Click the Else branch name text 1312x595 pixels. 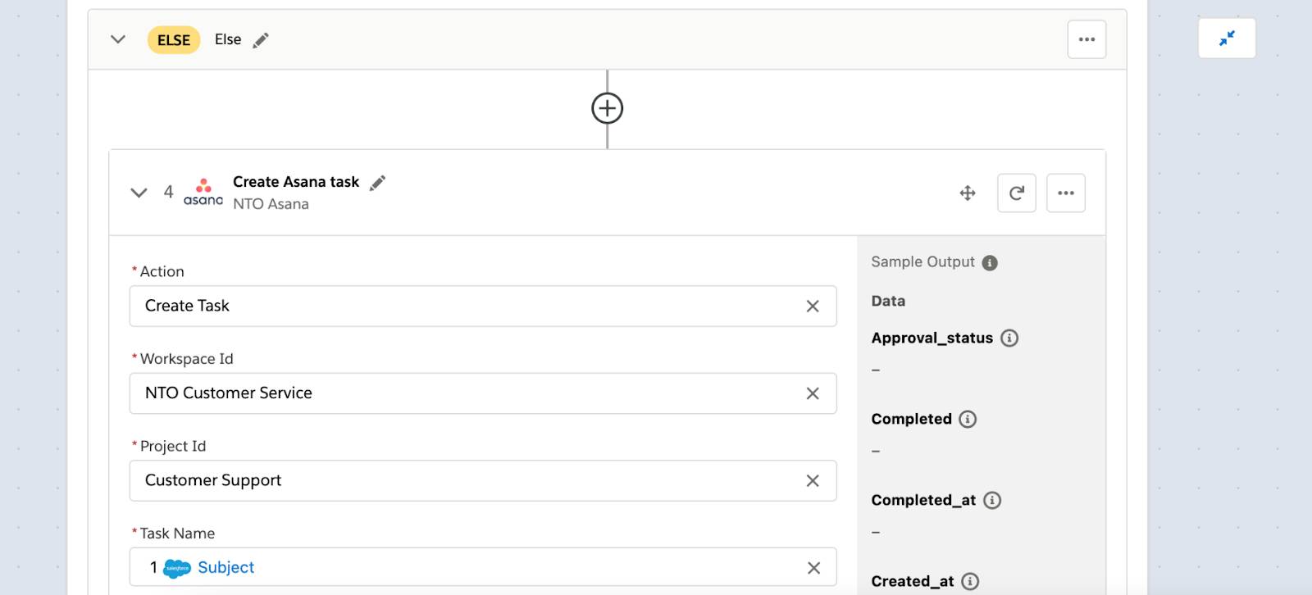[x=228, y=39]
